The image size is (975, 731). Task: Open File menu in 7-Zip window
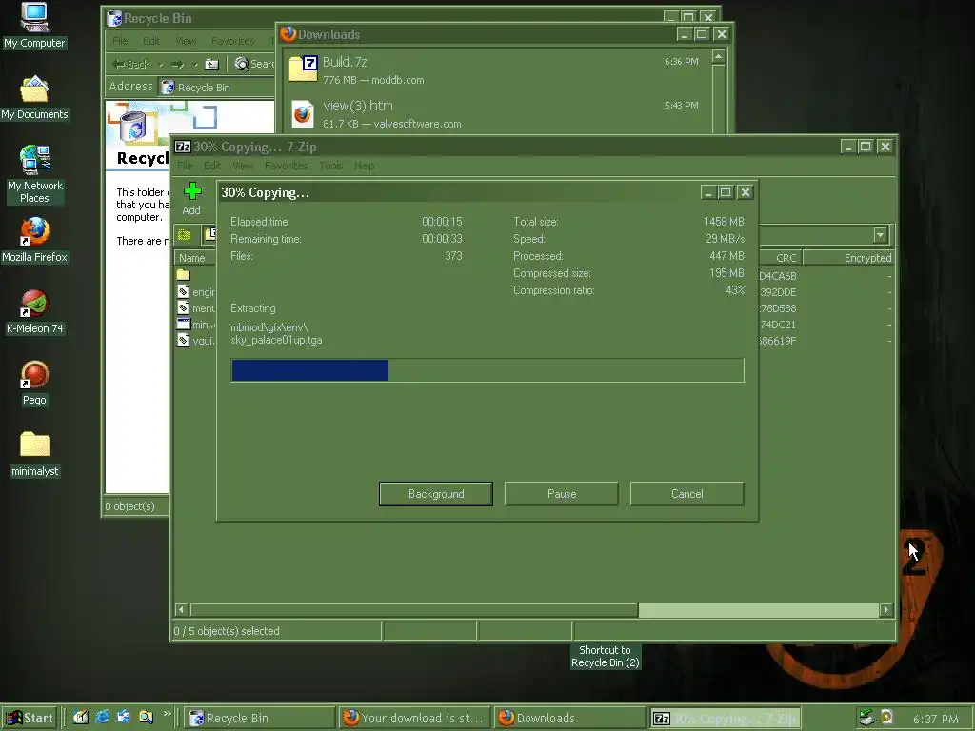[185, 166]
